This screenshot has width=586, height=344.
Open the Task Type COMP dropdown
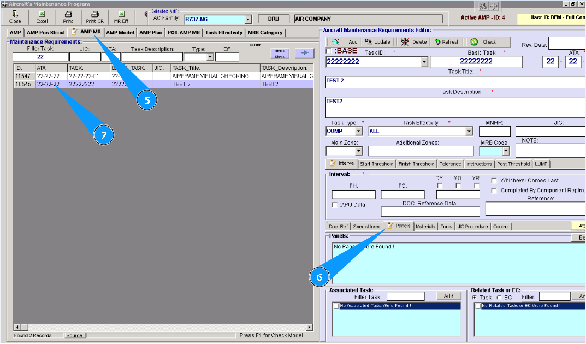tap(359, 131)
